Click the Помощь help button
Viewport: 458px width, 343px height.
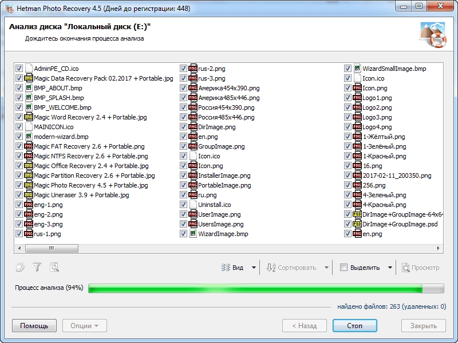[34, 325]
